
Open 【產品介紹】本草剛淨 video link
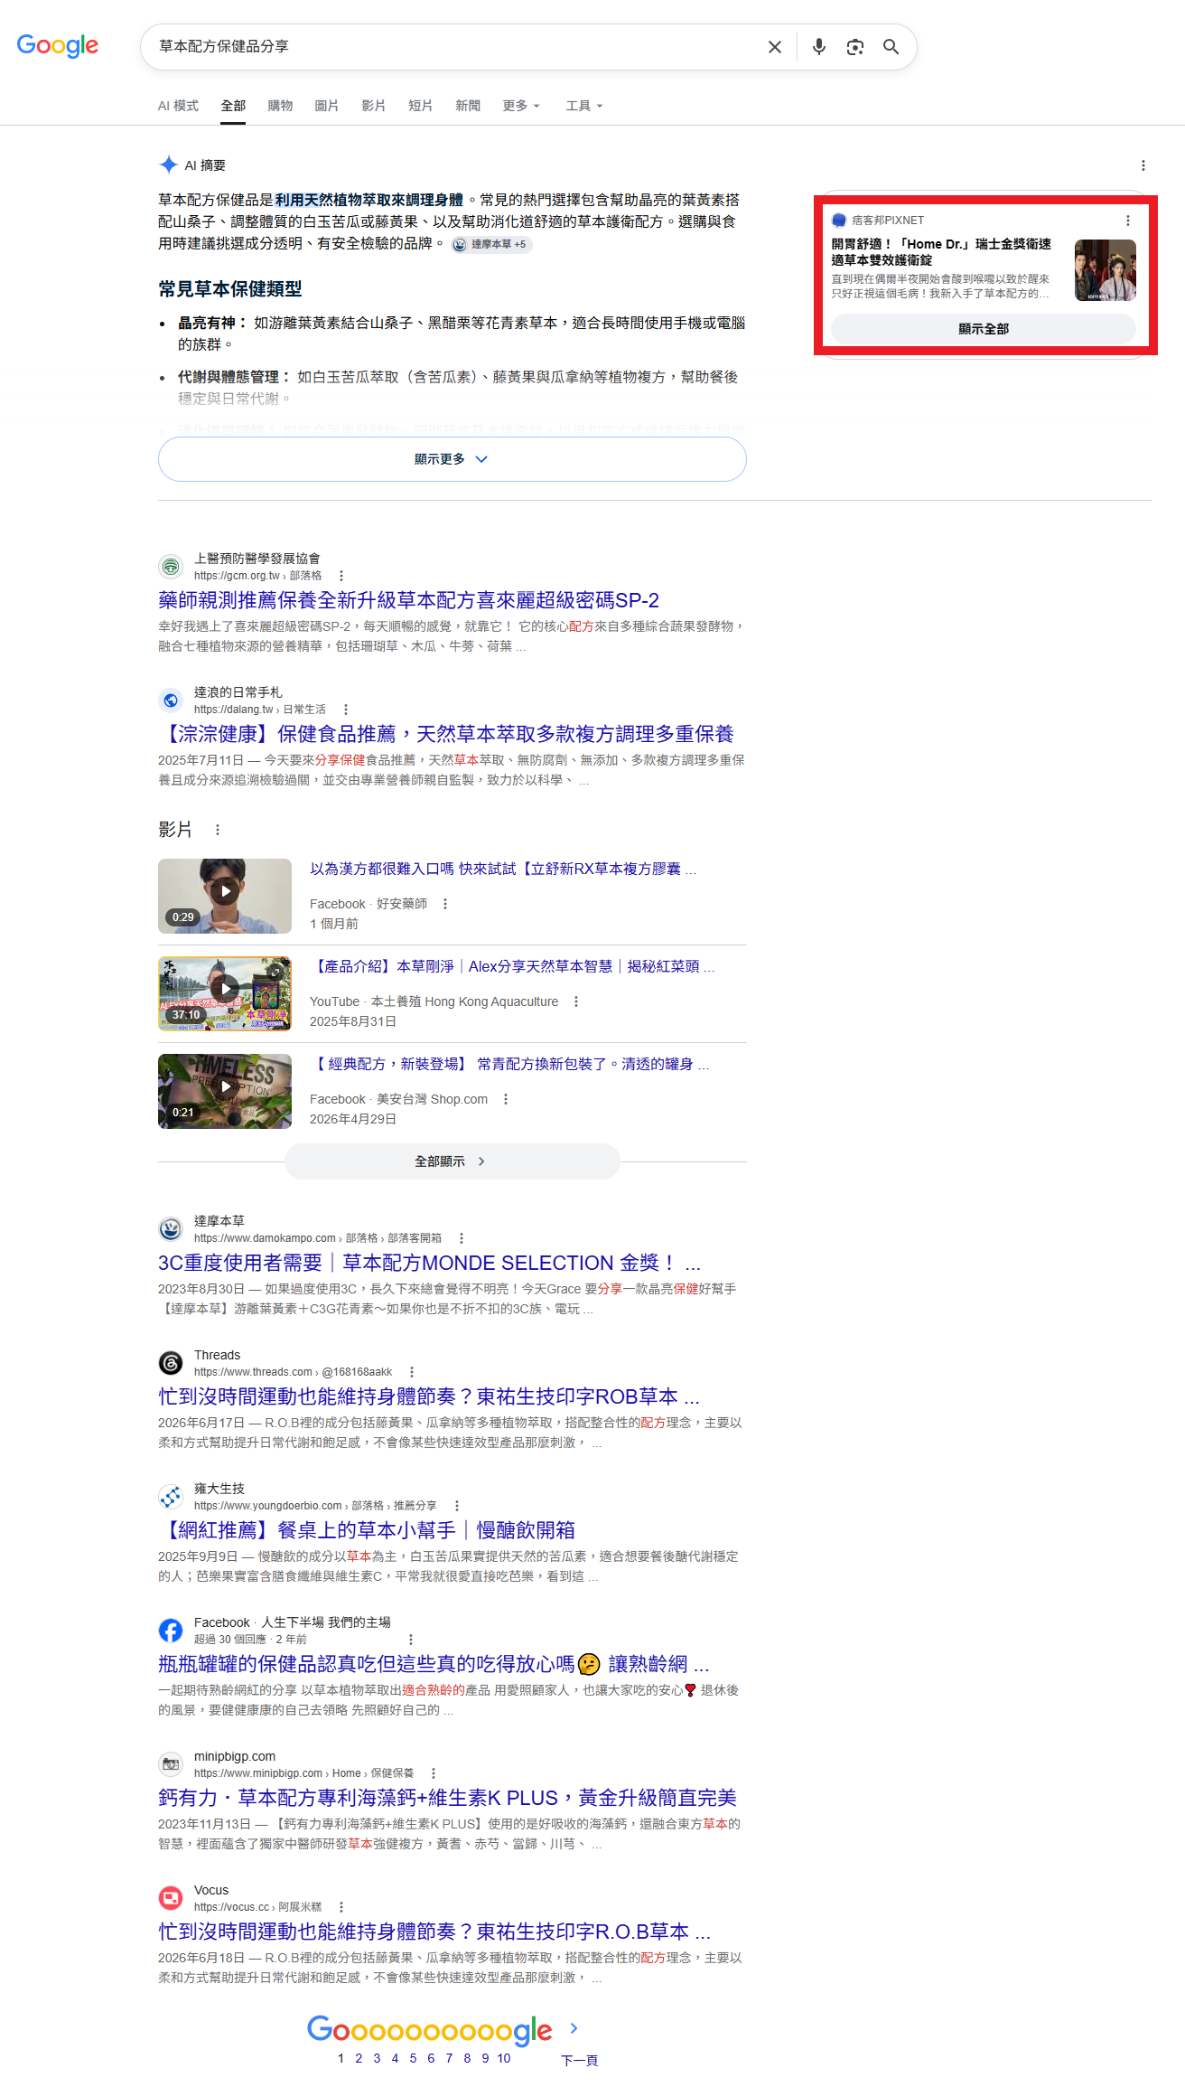point(512,966)
